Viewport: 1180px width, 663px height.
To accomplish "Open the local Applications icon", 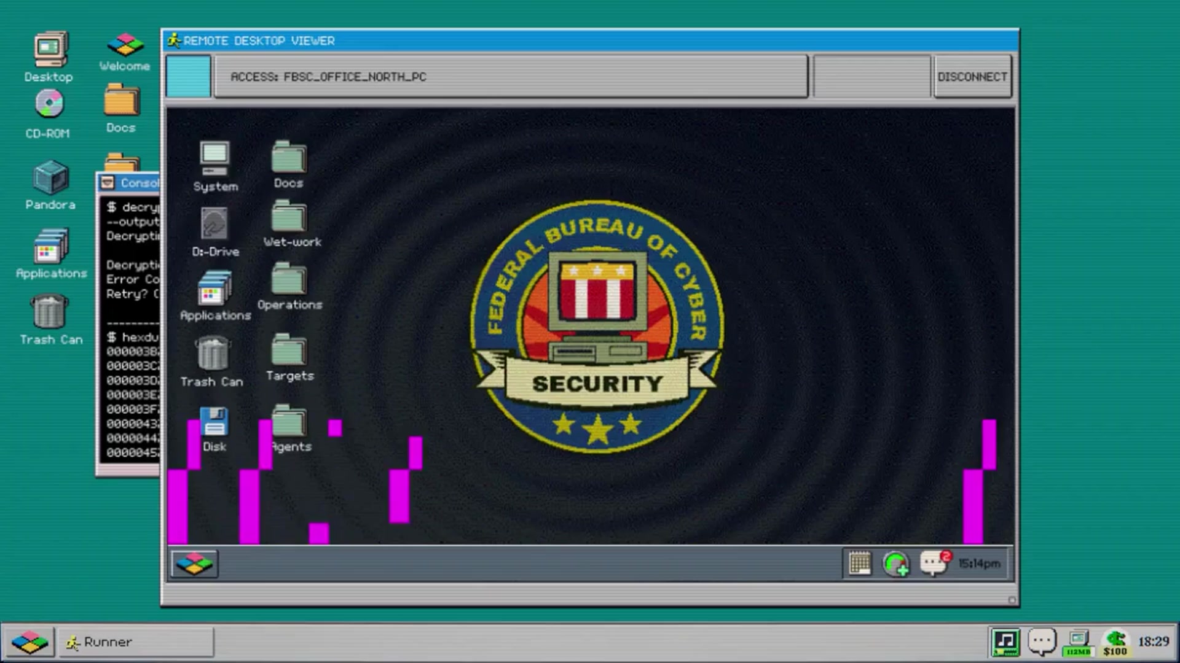I will 52,254.
